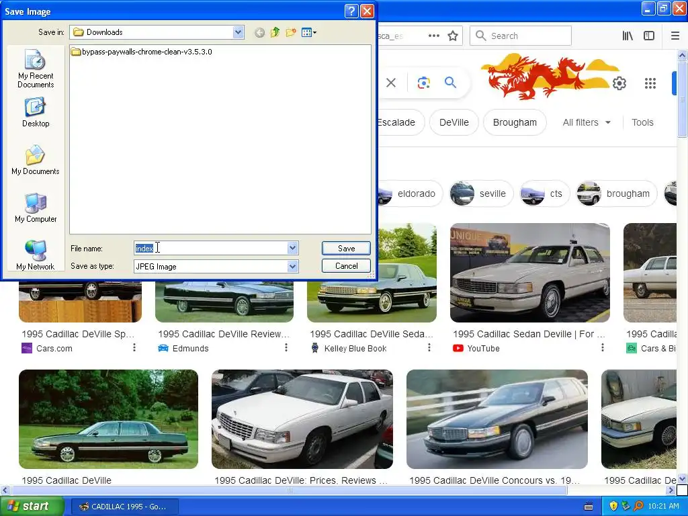The height and width of the screenshot is (516, 688).
Task: Open the Google apps grid
Action: tap(650, 83)
